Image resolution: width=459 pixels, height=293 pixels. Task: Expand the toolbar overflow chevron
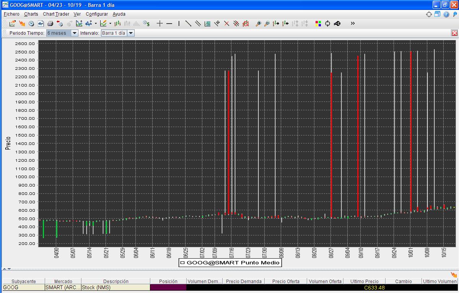click(x=352, y=24)
